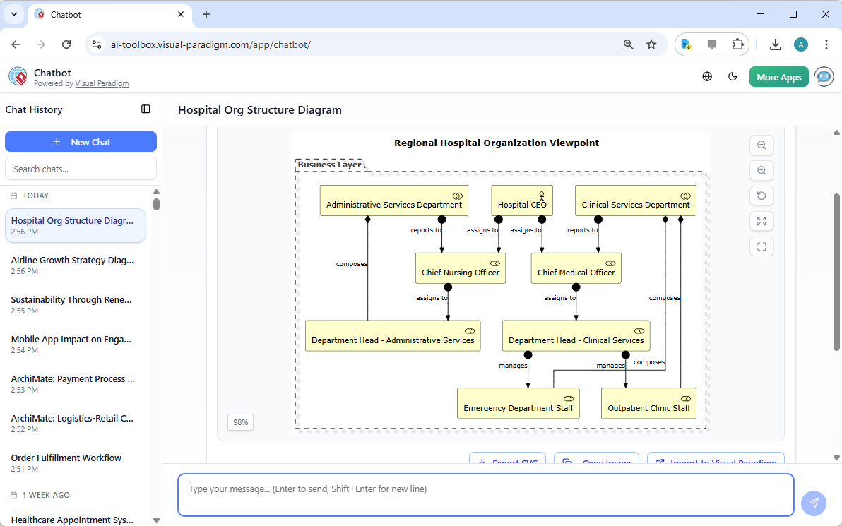Toggle dark mode with the moon icon
Image resolution: width=842 pixels, height=526 pixels.
tap(733, 76)
